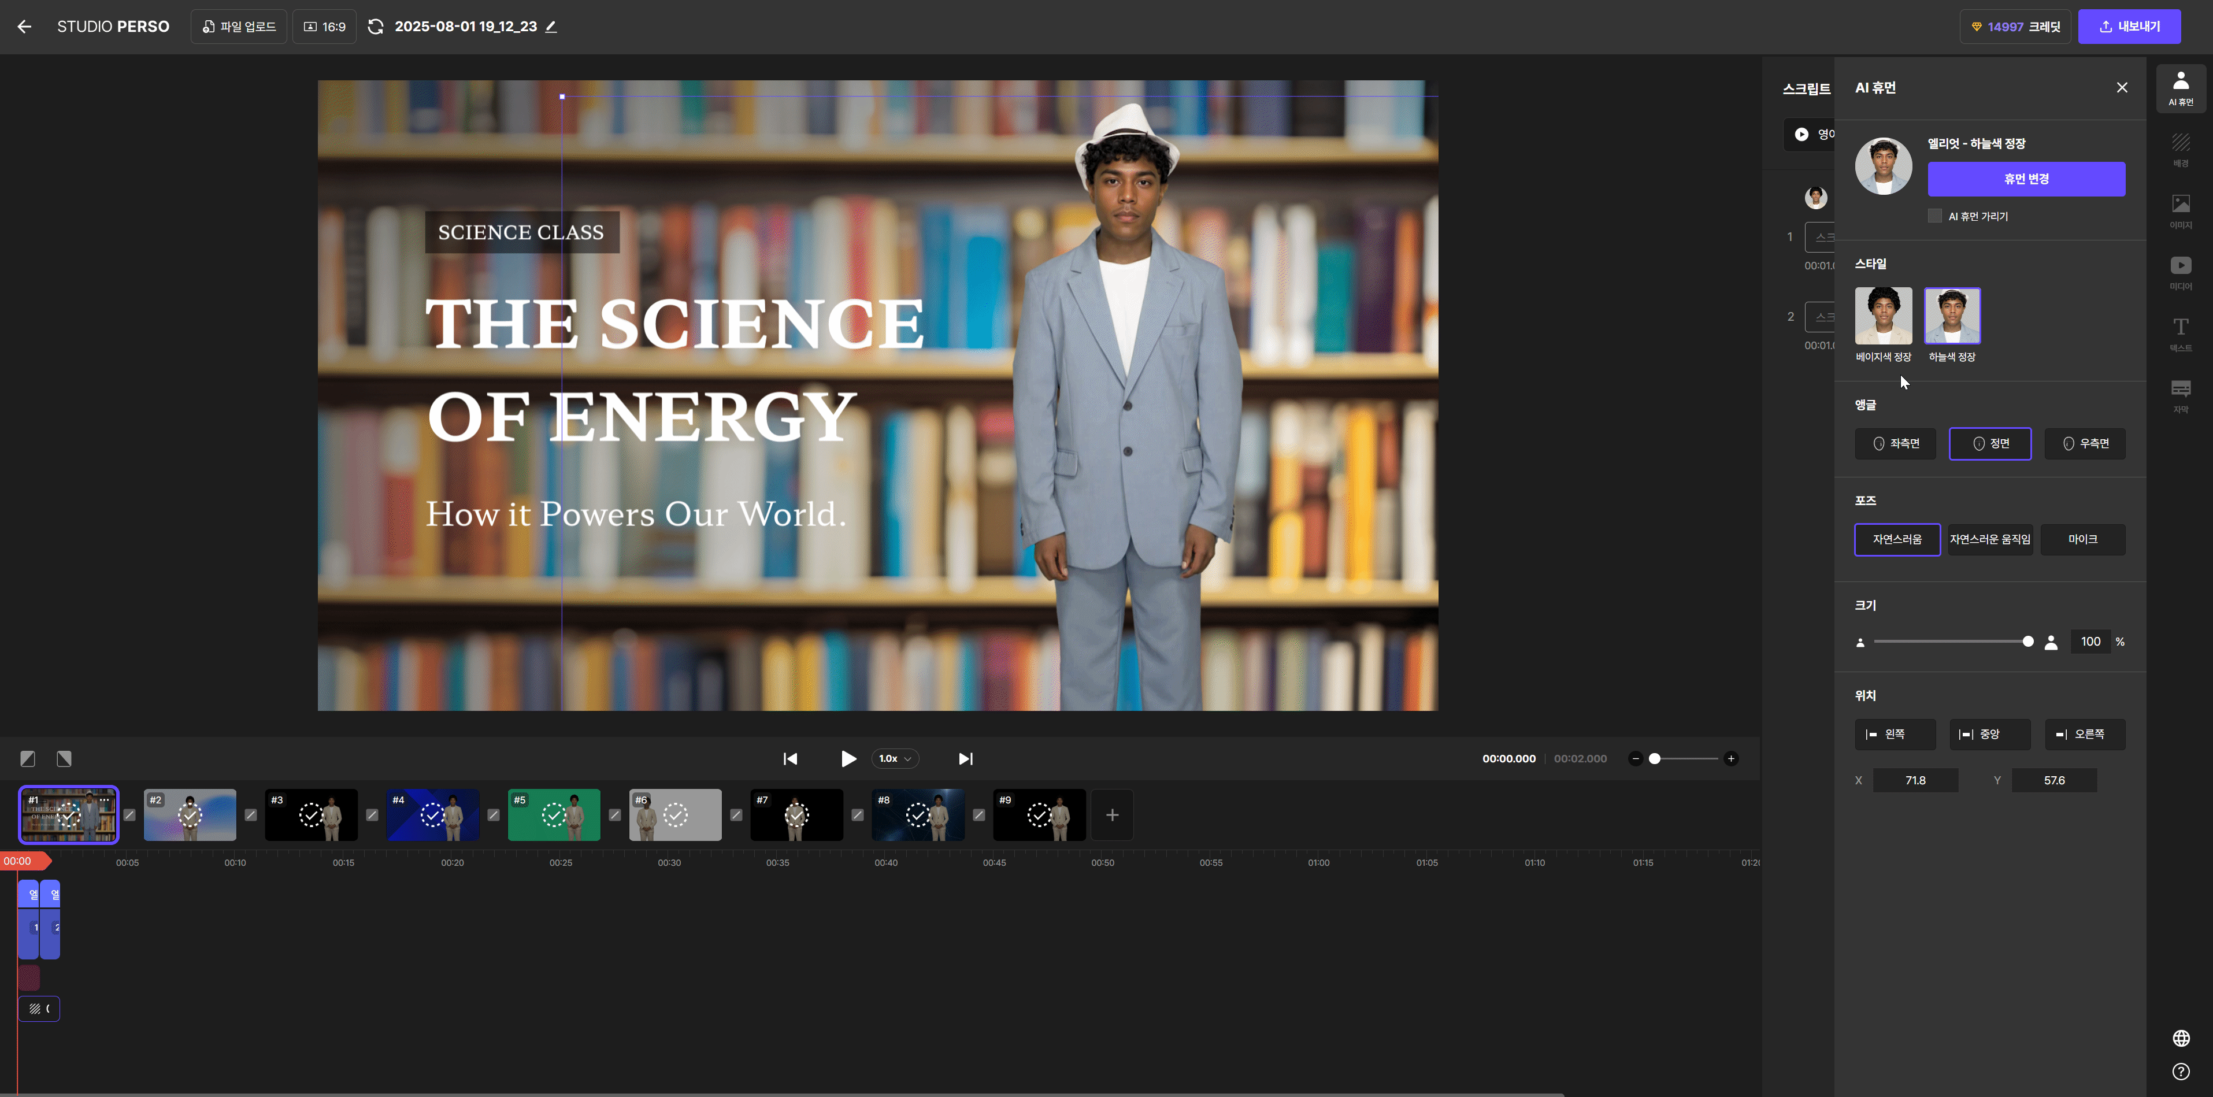Screen dimensions: 2213x1097
Task: Open the 1.0x playback speed dropdown
Action: click(894, 758)
